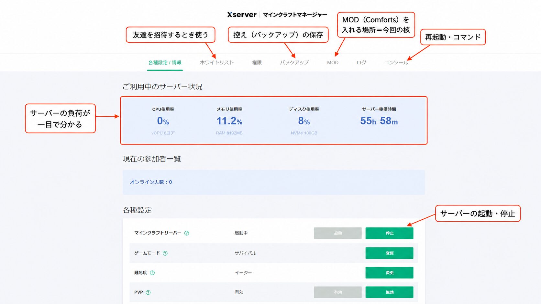Click the オンライン人数 : 0 text
Screen dimensions: 541x304
coord(151,182)
